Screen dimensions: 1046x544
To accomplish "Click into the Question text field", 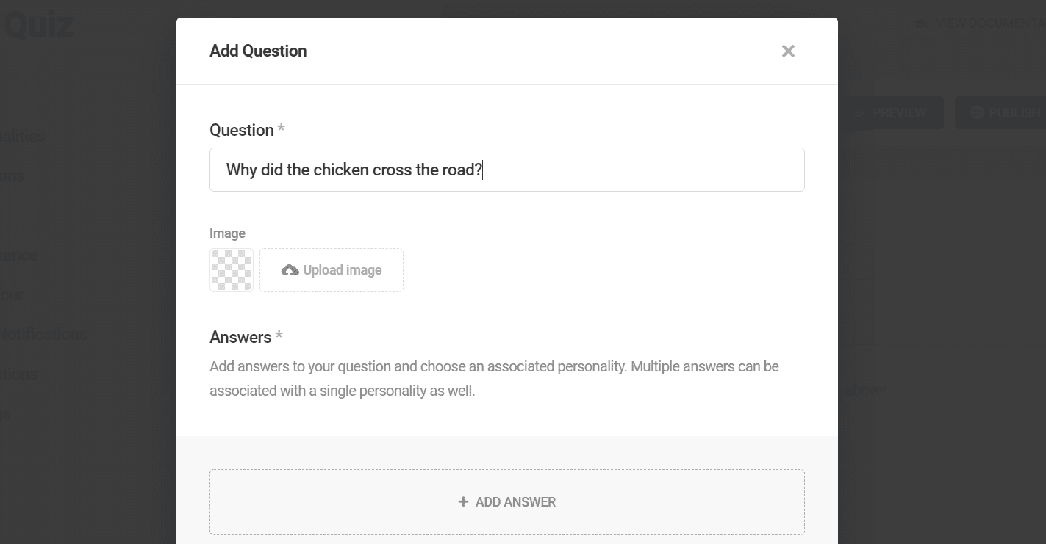I will [x=507, y=170].
